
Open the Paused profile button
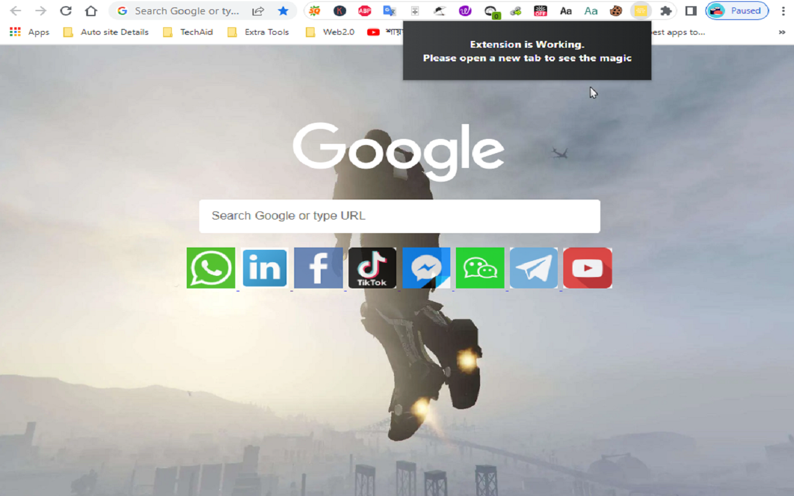pos(737,11)
